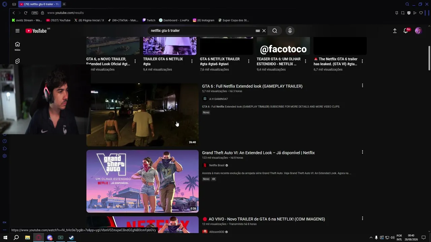This screenshot has width=431, height=242.
Task: Open the YouTube account avatar menu
Action: pyautogui.click(x=418, y=31)
